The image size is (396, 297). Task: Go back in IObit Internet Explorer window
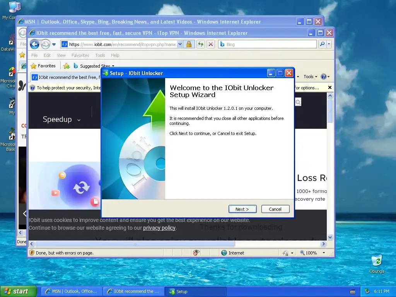(34, 44)
